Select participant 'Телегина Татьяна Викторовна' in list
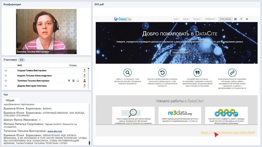 [33, 81]
